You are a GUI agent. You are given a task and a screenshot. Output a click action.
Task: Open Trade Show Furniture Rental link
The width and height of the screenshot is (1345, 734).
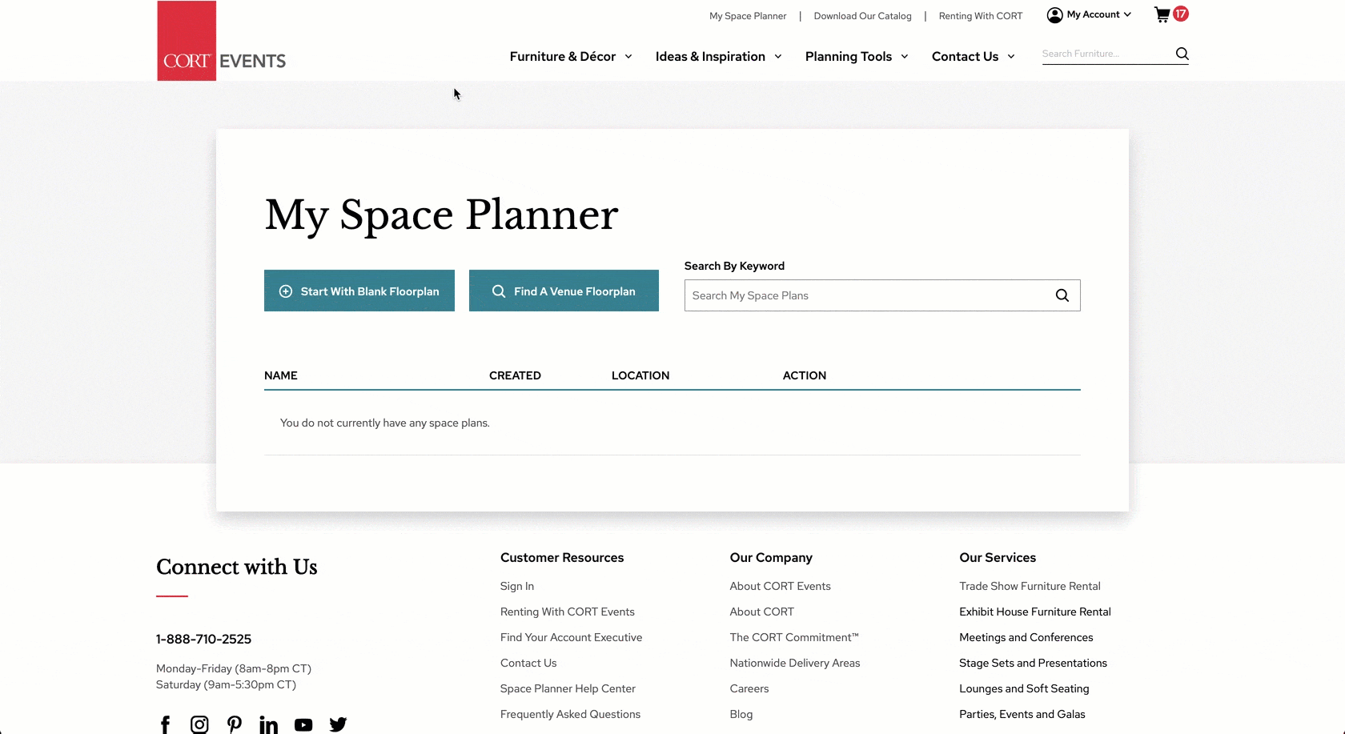point(1030,586)
